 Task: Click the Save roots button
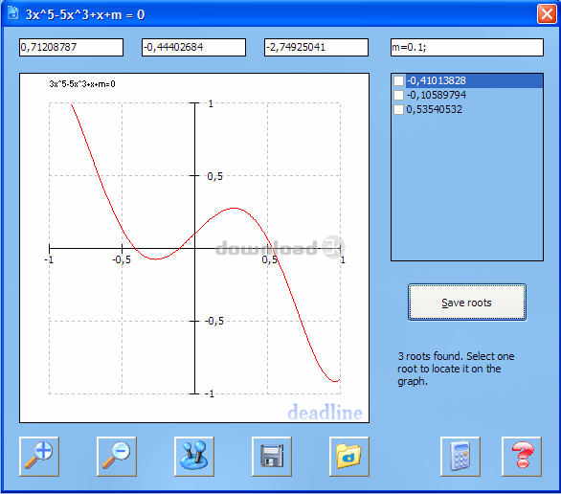pos(467,303)
